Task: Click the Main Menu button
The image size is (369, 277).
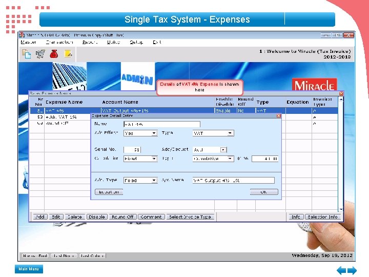Action: click(29, 269)
